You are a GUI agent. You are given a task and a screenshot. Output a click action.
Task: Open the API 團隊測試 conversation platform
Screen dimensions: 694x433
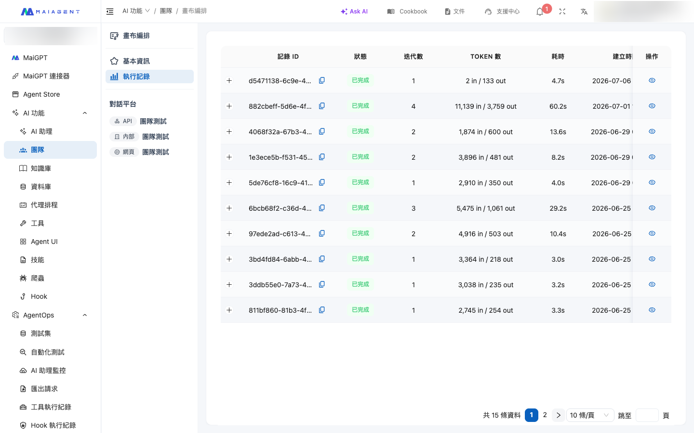138,121
